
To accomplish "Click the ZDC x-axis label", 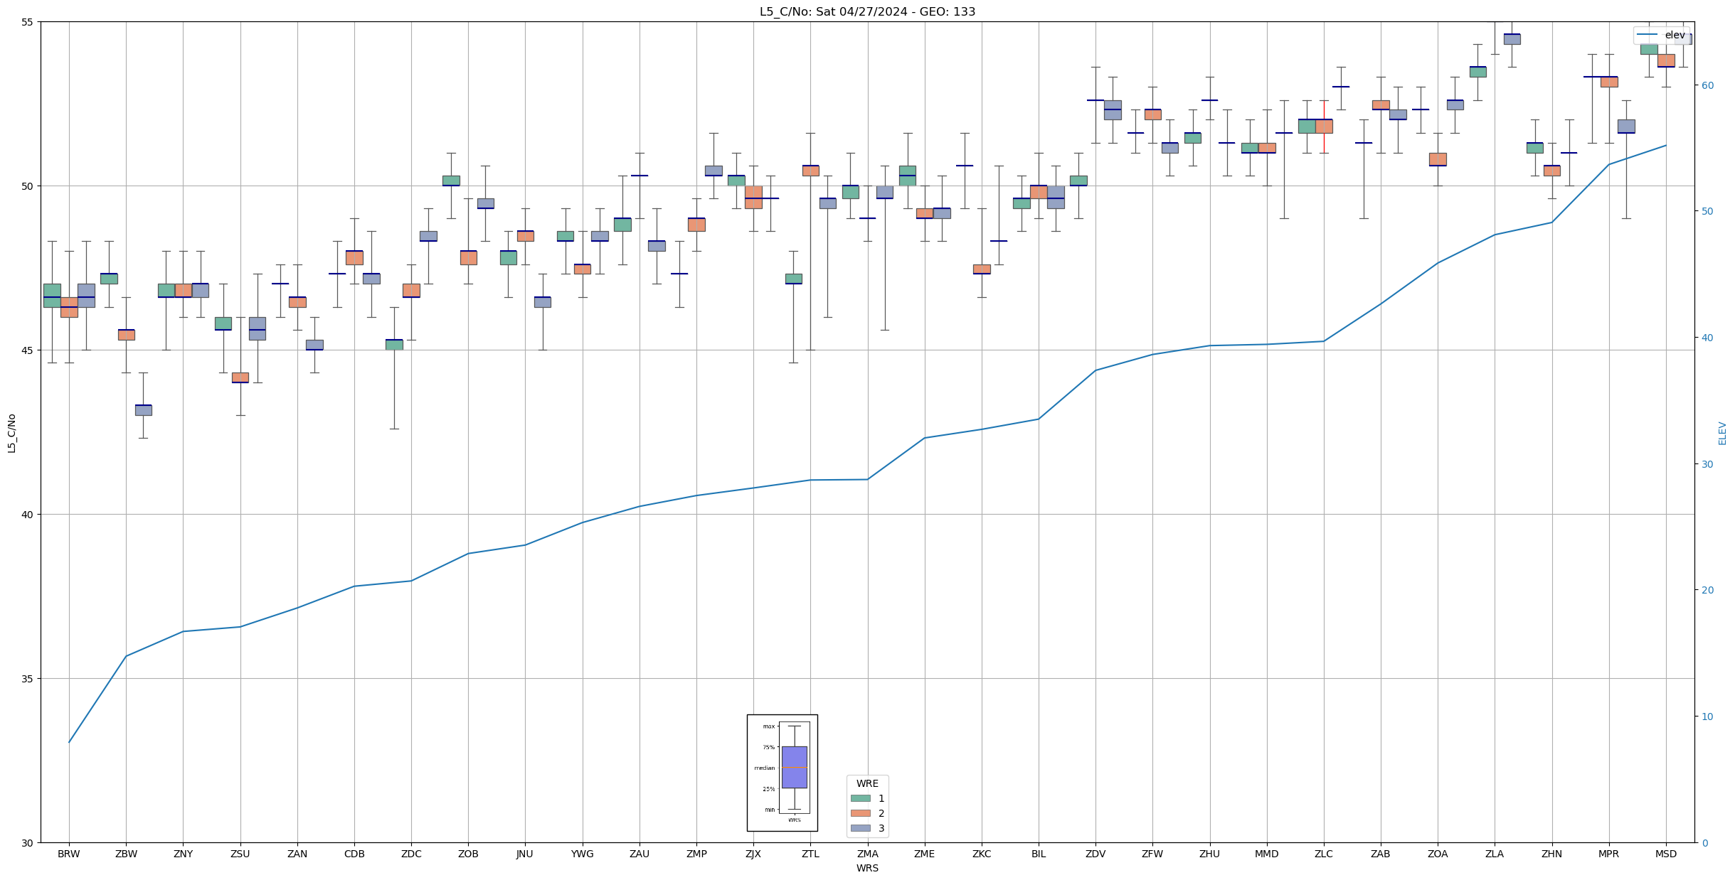I will coord(411,854).
